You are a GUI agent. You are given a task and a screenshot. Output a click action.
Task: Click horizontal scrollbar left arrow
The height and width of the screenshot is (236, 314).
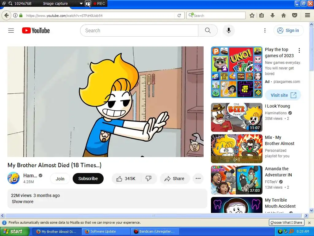pos(2,216)
